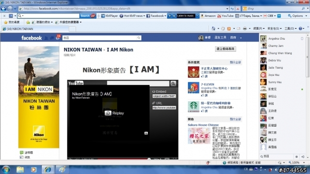The image size is (310, 174).
Task: Show all recommended pages link
Action: [x=235, y=62]
